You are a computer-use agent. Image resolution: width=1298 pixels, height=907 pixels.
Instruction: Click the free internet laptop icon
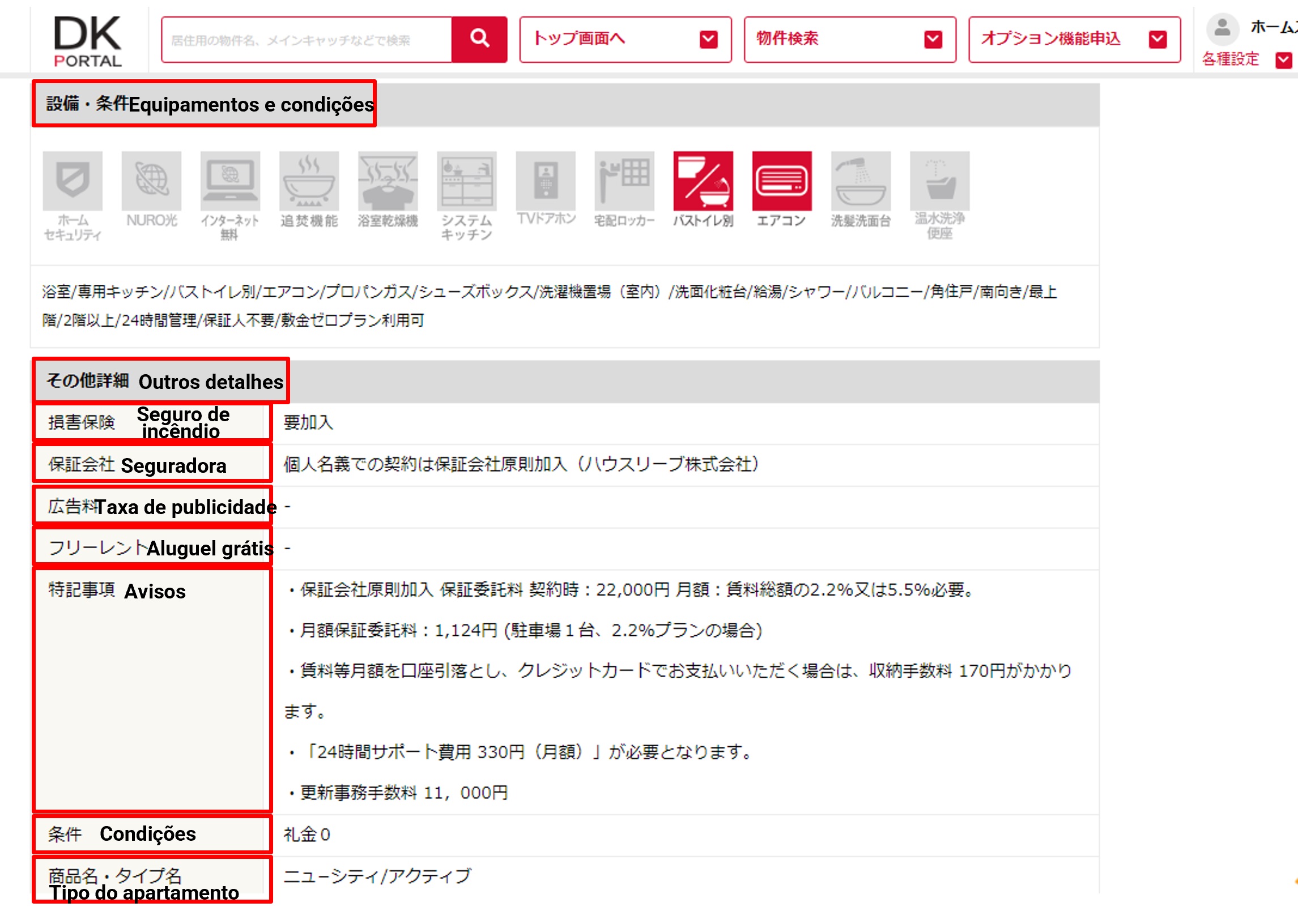230,181
